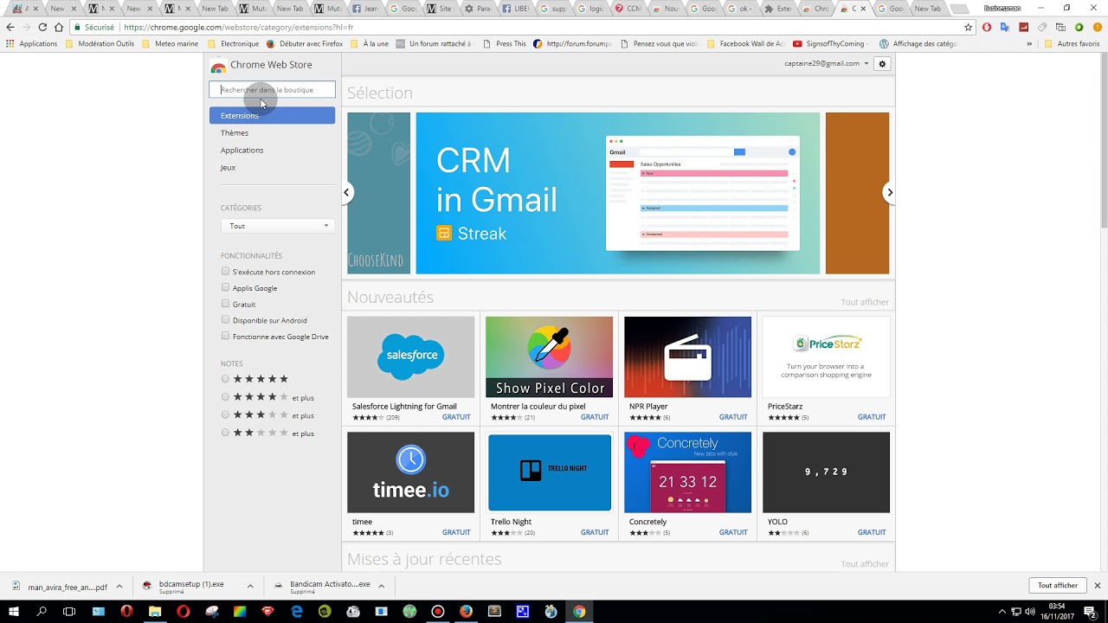1108x623 pixels.
Task: Select four stars 'et plus' rating
Action: (x=225, y=397)
